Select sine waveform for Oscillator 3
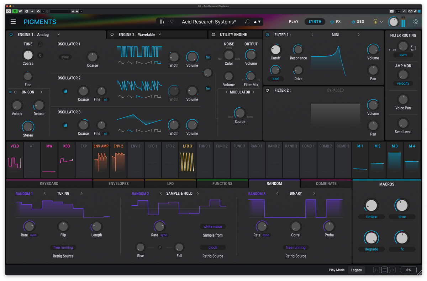This screenshot has height=281, width=427. click(121, 131)
